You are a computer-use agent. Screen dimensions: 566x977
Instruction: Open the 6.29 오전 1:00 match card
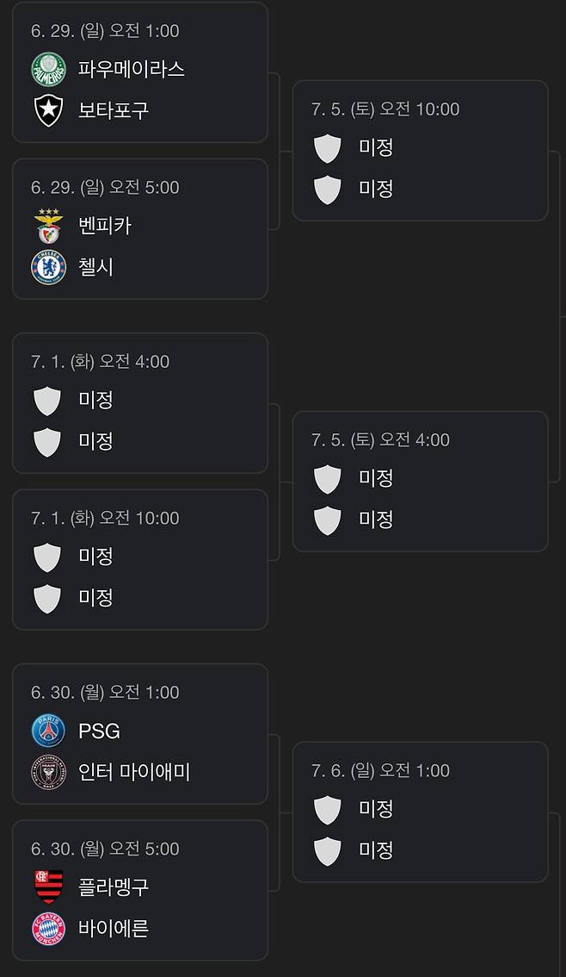[x=139, y=72]
